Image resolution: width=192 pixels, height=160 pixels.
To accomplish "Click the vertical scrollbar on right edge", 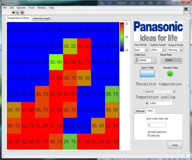I will 189,85.
